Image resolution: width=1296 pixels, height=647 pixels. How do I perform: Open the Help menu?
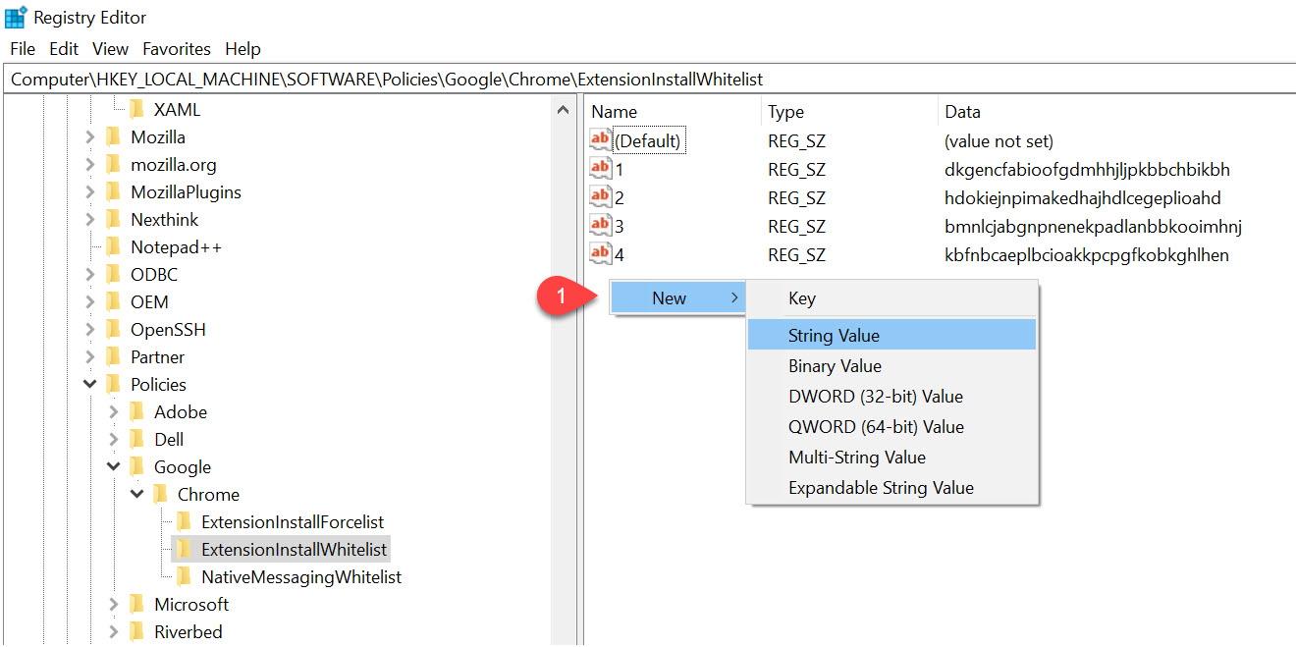point(243,48)
